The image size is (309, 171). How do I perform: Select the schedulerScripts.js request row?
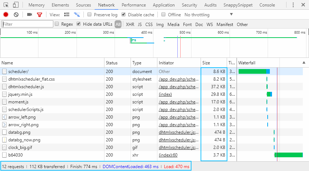point(151,110)
